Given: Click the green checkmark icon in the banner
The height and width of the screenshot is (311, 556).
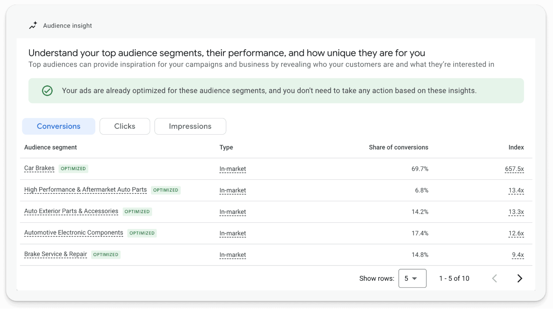Looking at the screenshot, I should tap(47, 91).
